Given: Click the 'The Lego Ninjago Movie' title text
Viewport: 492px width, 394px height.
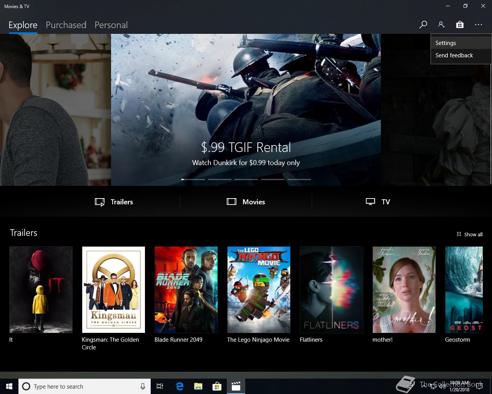Looking at the screenshot, I should 258,340.
